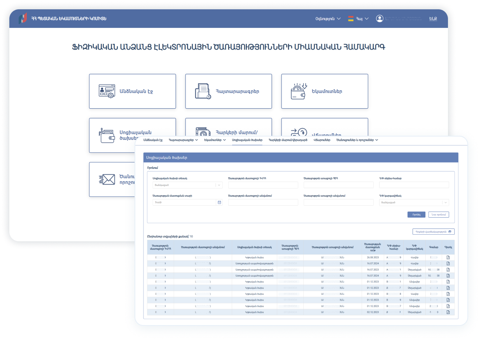
Task: Expand the Օգնություն help dropdown
Action: (x=328, y=19)
